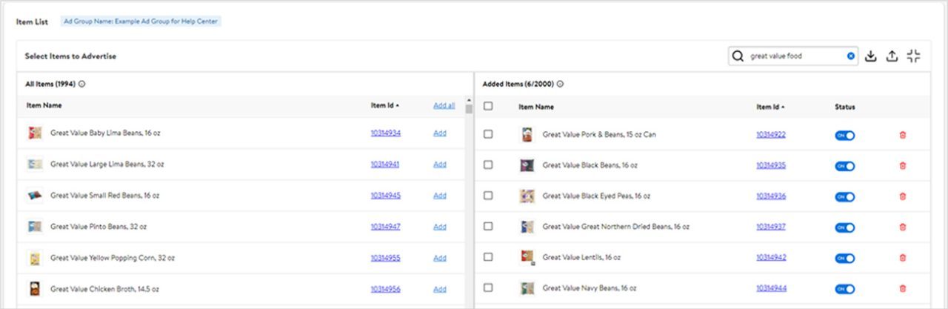Image resolution: width=948 pixels, height=309 pixels.
Task: Click info icon beside Added Items count
Action: point(560,84)
